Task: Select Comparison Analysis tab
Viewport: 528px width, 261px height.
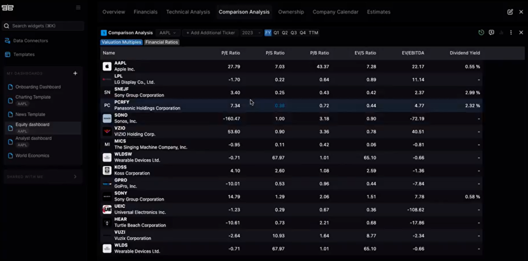Action: 244,12
